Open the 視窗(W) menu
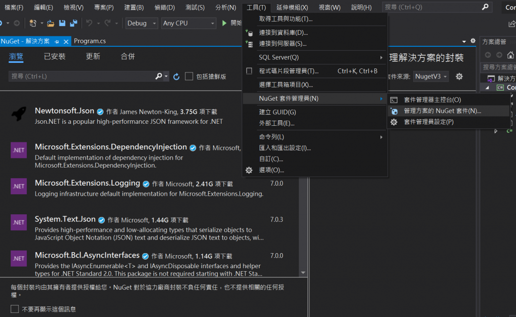The height and width of the screenshot is (317, 516). pyautogui.click(x=330, y=7)
